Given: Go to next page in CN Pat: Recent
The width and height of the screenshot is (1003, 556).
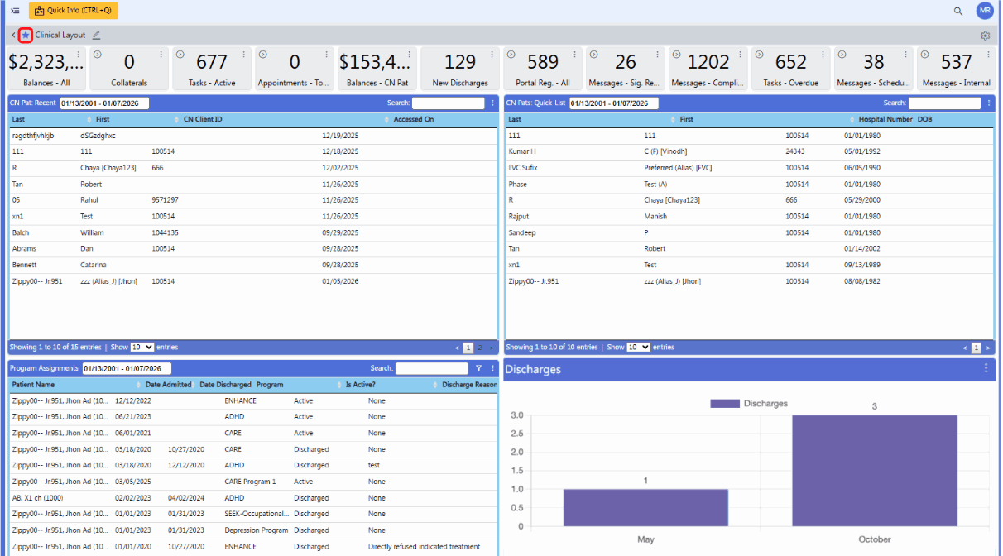Looking at the screenshot, I should 492,347.
